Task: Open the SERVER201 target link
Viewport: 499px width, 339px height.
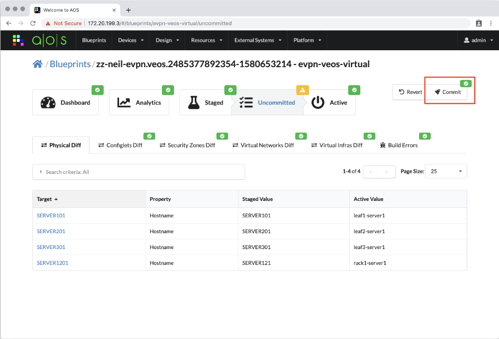Action: click(50, 231)
